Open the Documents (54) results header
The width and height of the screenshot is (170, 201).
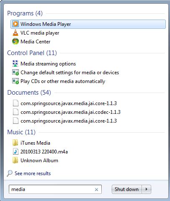pos(29,93)
